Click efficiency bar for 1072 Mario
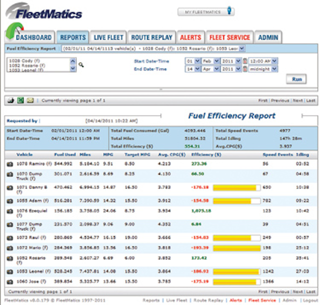This screenshot has height=305, width=320. click(x=236, y=248)
